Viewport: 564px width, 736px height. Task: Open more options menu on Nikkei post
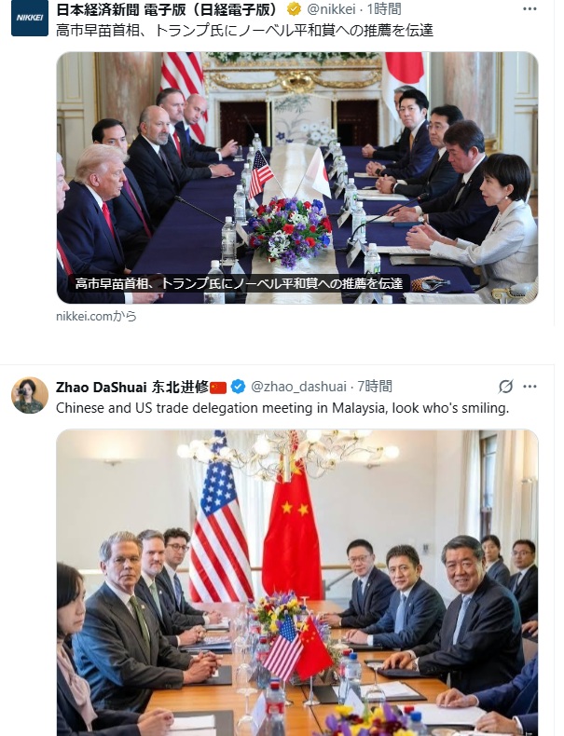pos(530,9)
